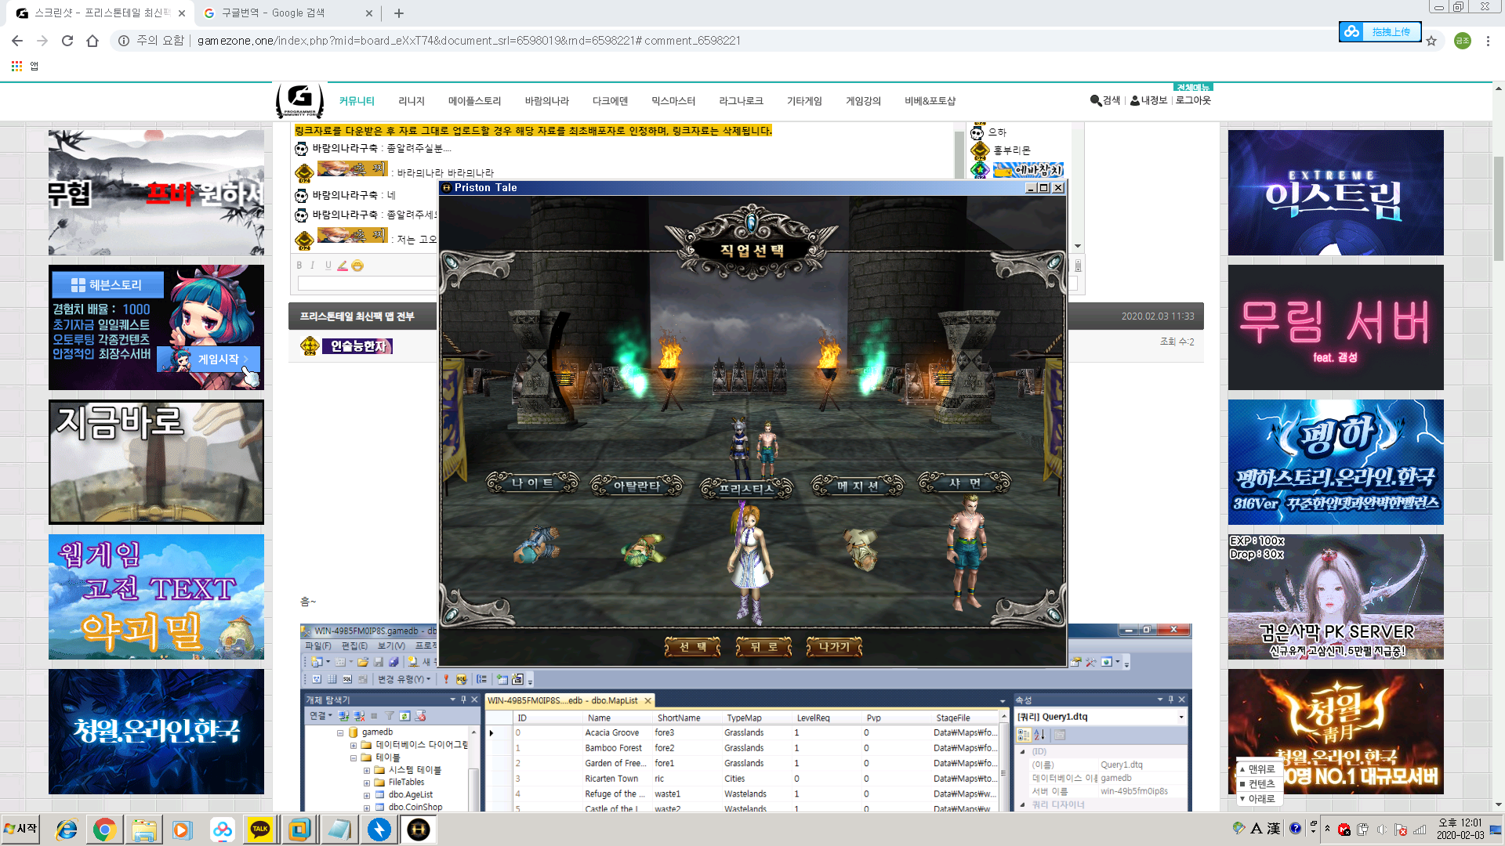This screenshot has width=1505, height=846.
Task: Open KakaoTalk from the taskbar
Action: point(260,830)
